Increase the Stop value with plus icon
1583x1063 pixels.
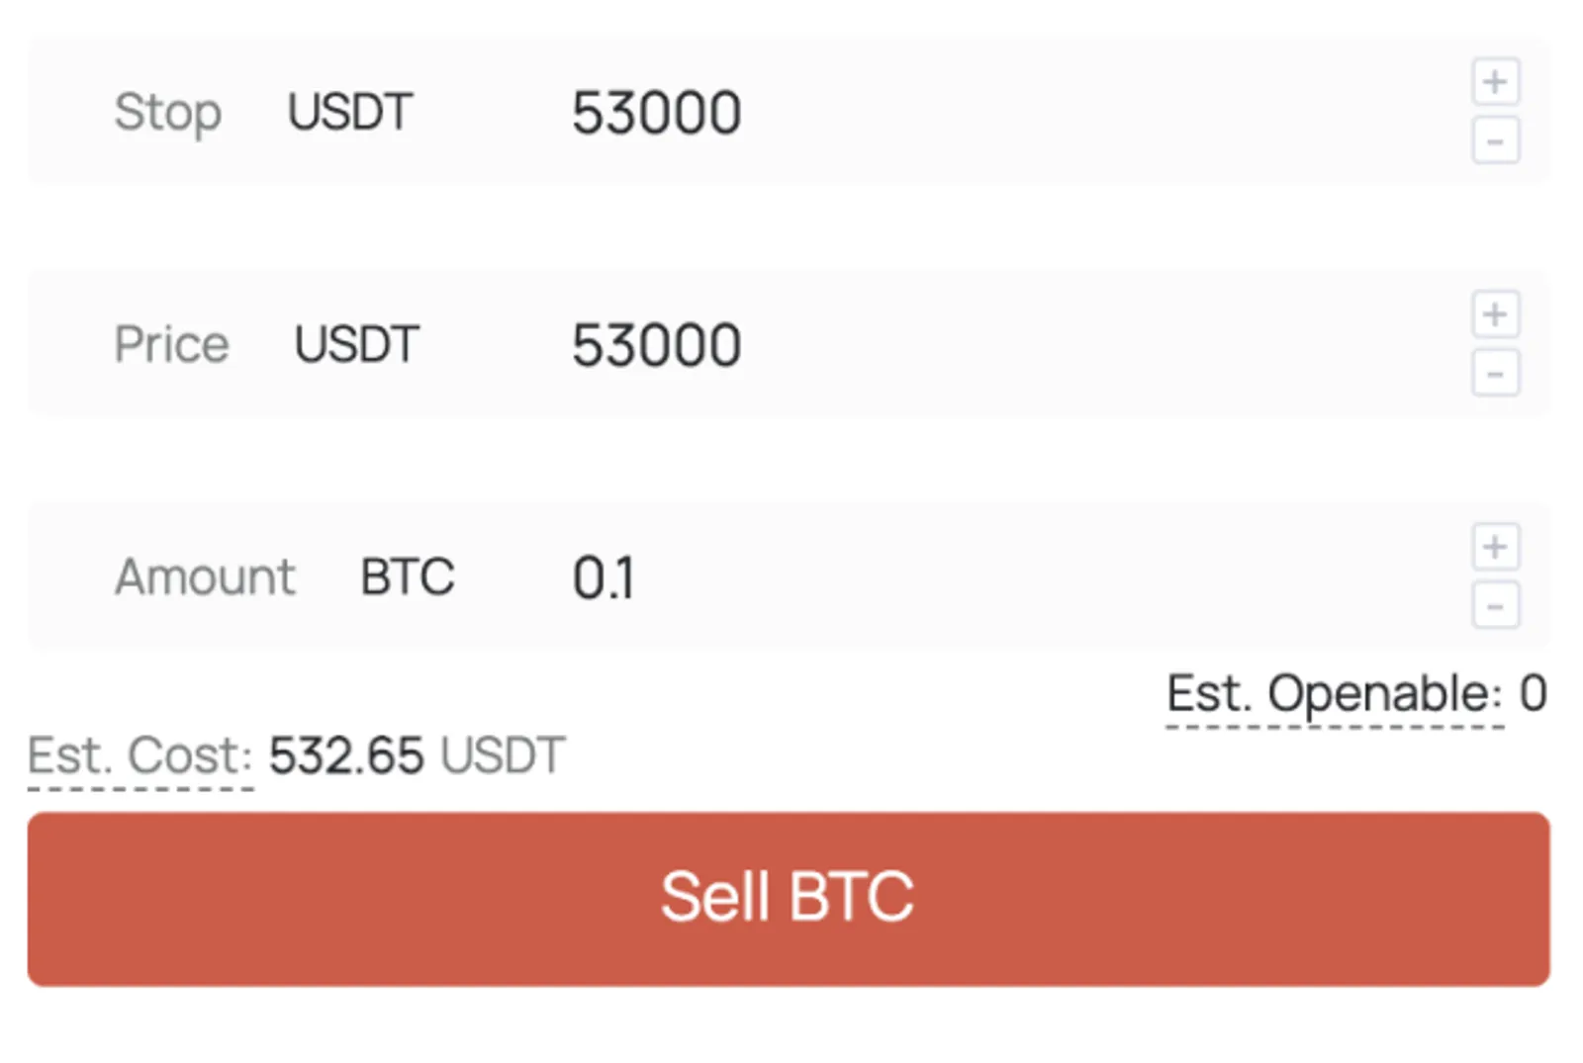point(1495,82)
